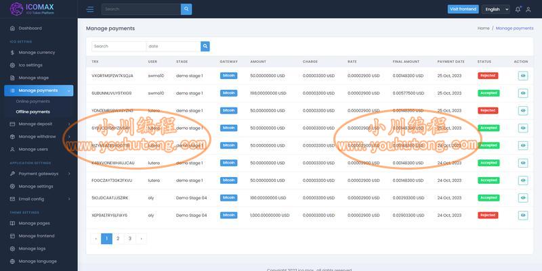
Task: Click the Manage currency menu item text
Action: pos(37,53)
